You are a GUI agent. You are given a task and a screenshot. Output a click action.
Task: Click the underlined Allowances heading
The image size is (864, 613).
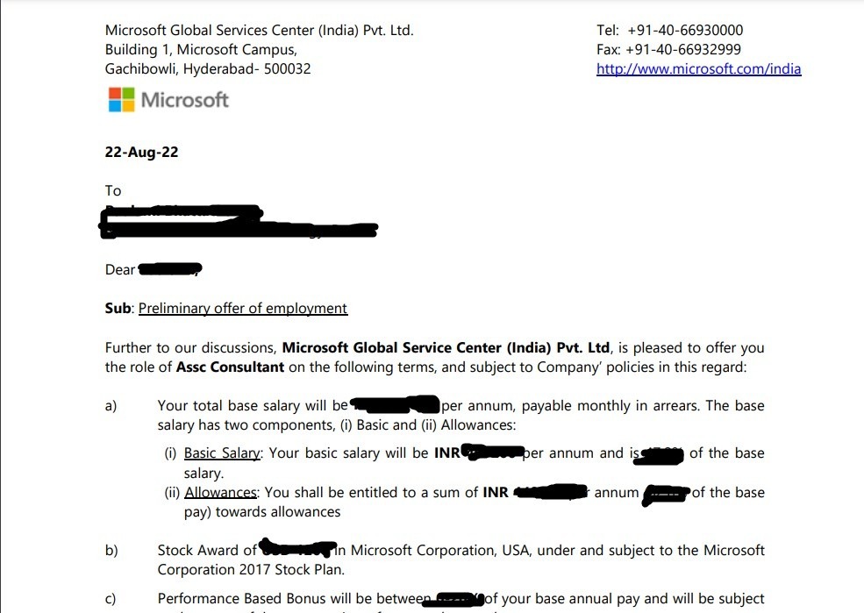point(220,493)
